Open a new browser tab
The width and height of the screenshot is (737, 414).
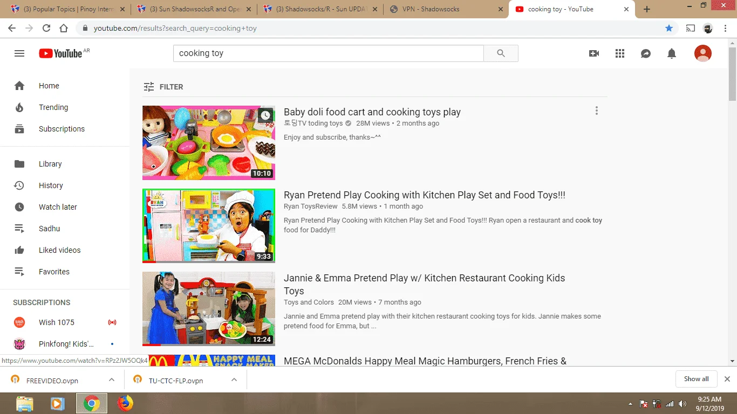point(647,9)
